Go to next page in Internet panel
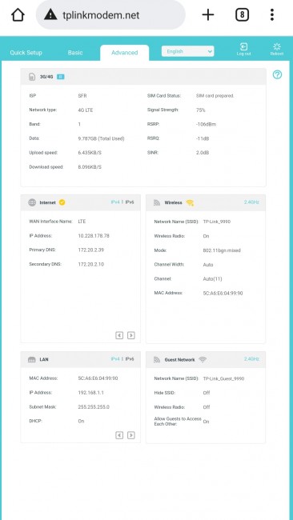293x520 pixels. coord(131,335)
